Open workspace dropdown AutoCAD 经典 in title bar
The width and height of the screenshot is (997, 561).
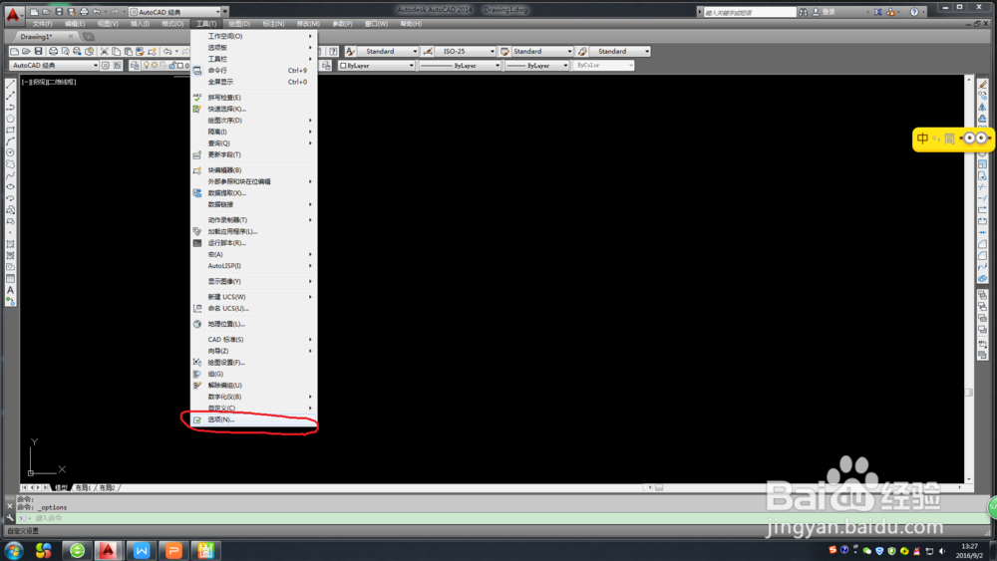click(x=174, y=12)
